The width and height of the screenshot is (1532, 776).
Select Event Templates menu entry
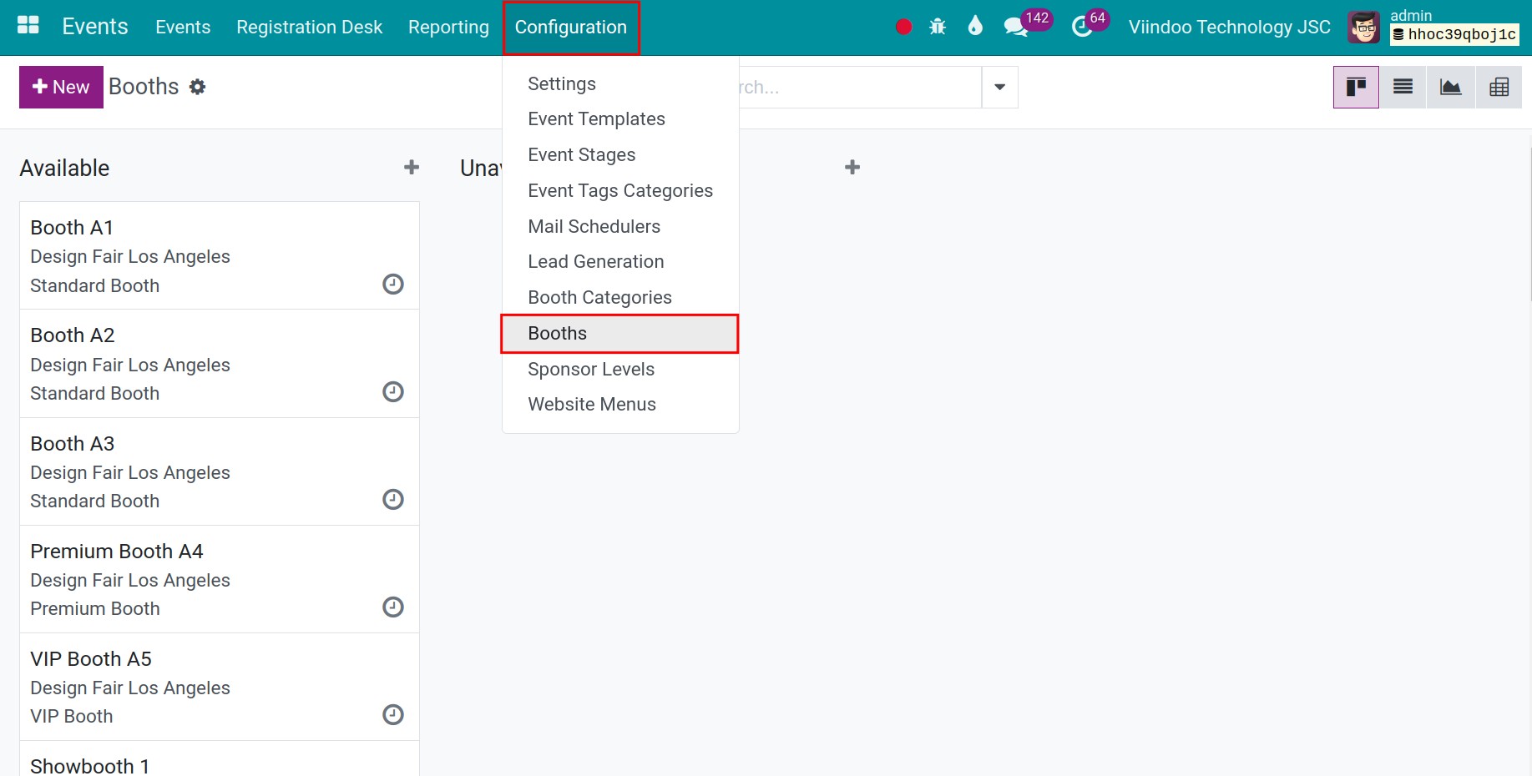620,119
